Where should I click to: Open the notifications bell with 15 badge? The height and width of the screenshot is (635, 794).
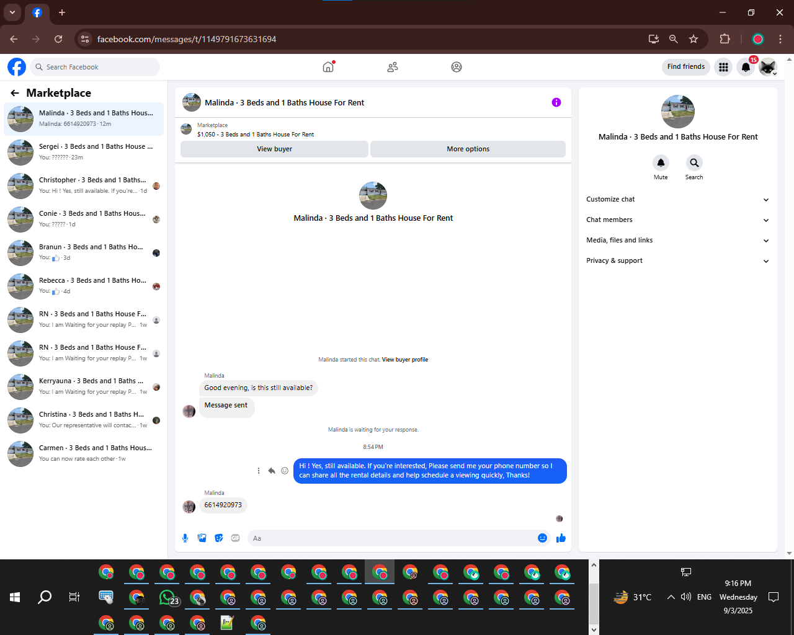point(746,67)
